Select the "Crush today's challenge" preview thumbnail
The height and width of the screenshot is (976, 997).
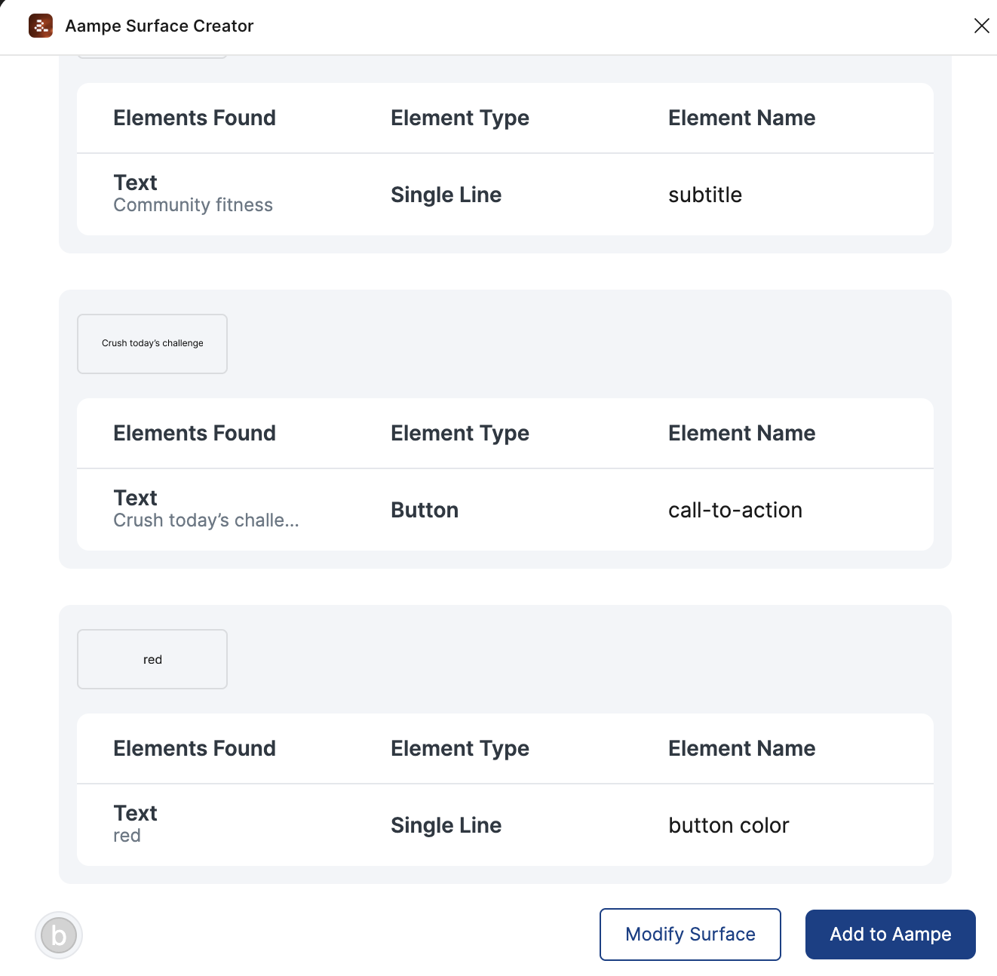pos(152,344)
